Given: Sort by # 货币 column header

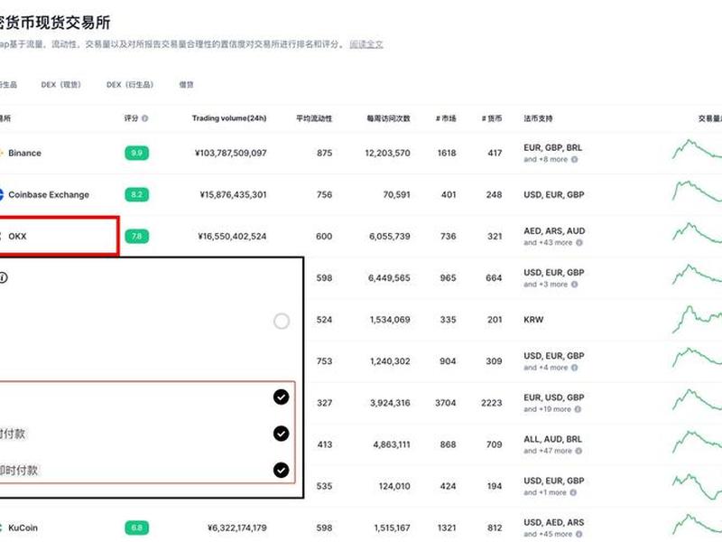Looking at the screenshot, I should (x=492, y=118).
